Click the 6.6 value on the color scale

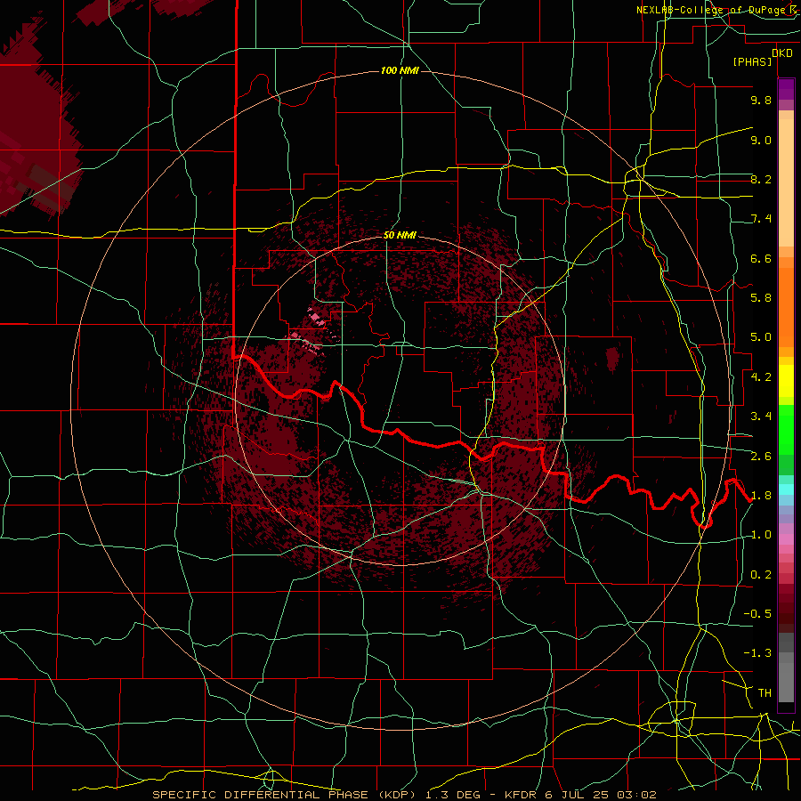[761, 258]
